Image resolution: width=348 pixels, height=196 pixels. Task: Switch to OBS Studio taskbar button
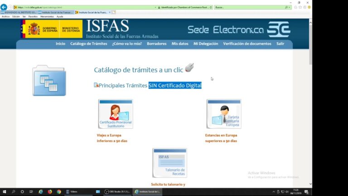pos(118,191)
